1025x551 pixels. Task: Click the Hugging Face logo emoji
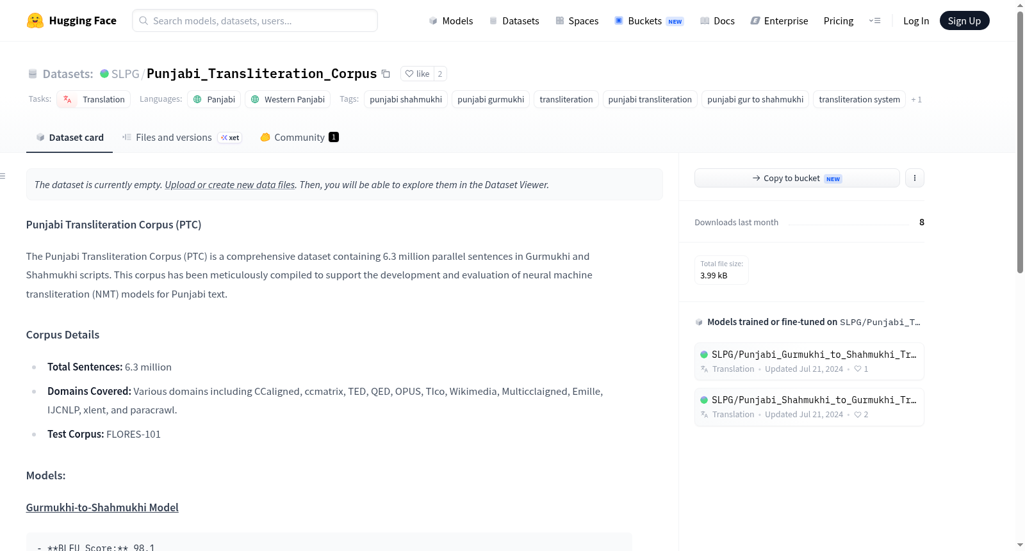[x=35, y=20]
